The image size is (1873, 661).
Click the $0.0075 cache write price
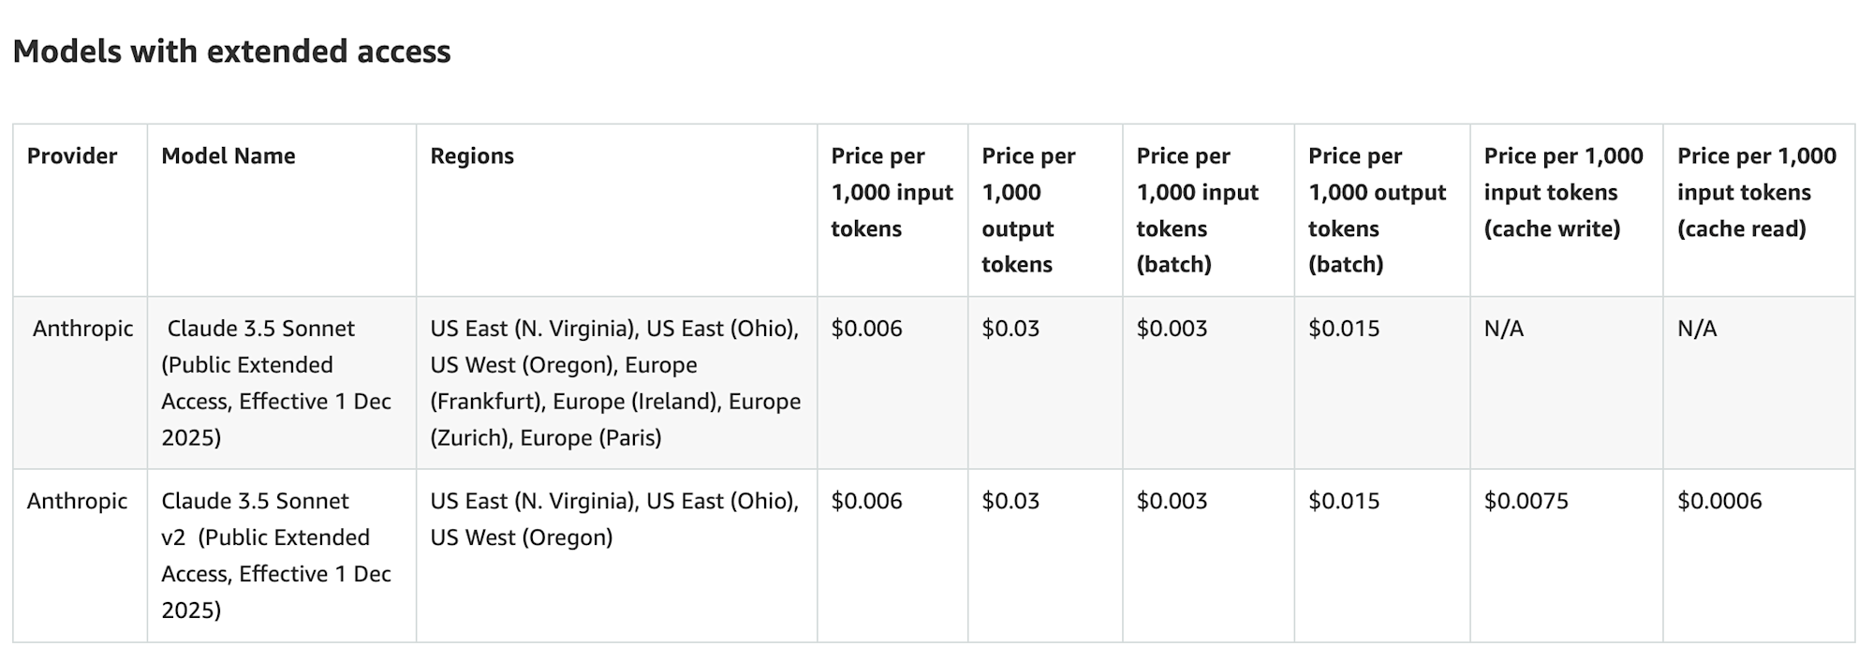1526,502
